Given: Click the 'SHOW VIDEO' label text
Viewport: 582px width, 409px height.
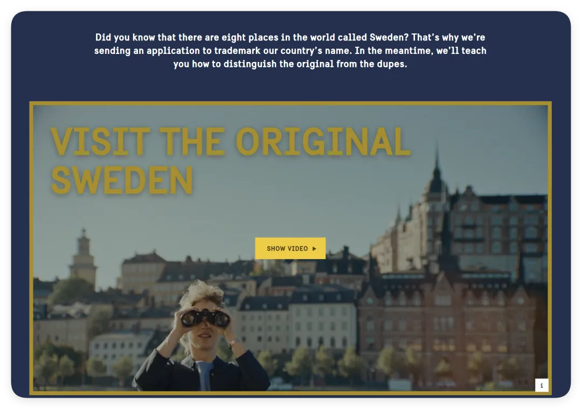Looking at the screenshot, I should pyautogui.click(x=287, y=248).
